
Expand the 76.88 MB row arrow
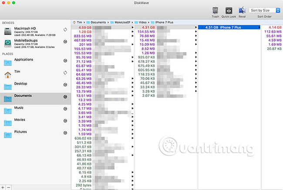196,36
